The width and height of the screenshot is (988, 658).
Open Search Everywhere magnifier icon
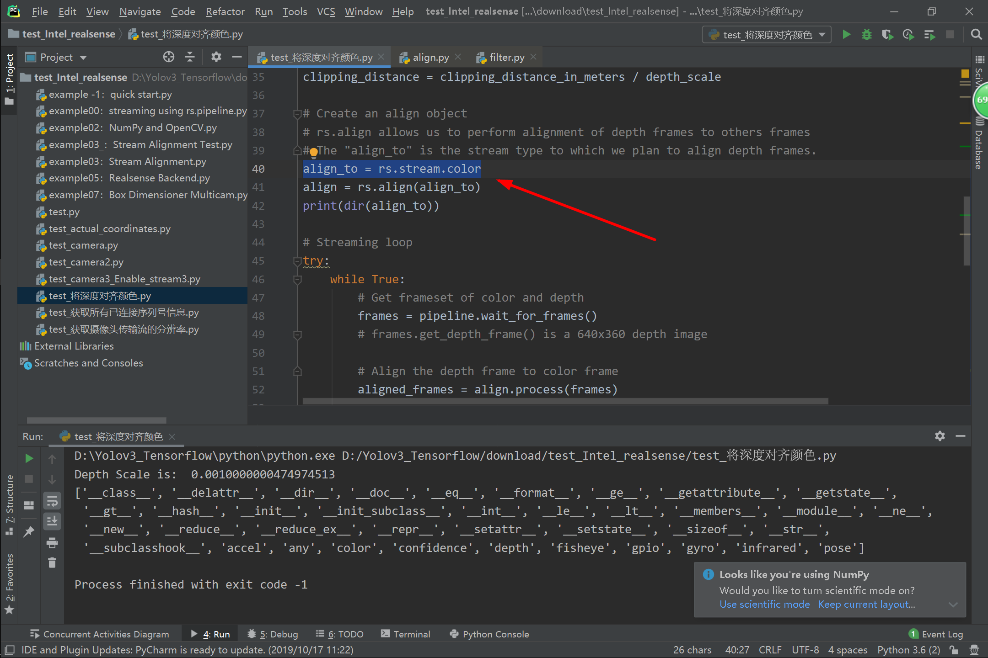pyautogui.click(x=976, y=35)
